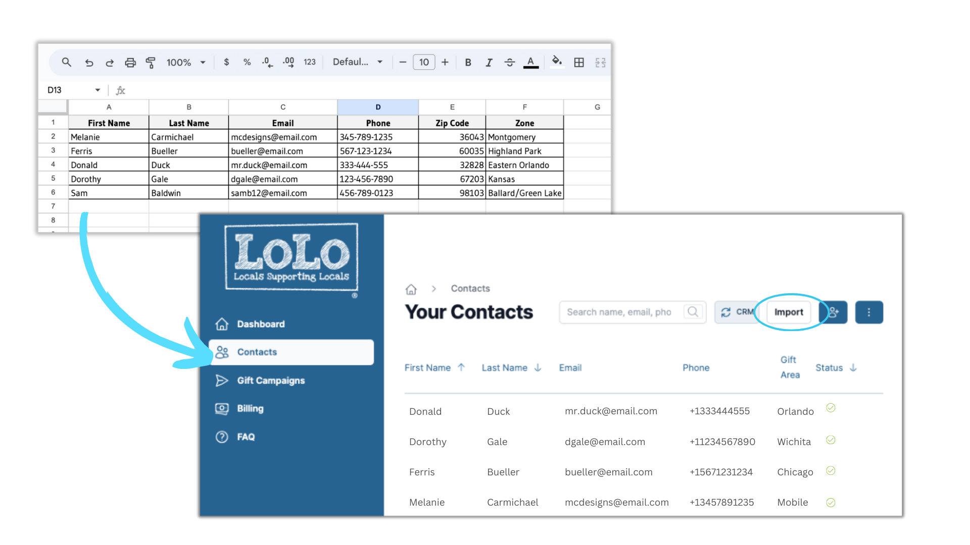970x545 pixels.
Task: Open the borders grid icon
Action: (579, 63)
